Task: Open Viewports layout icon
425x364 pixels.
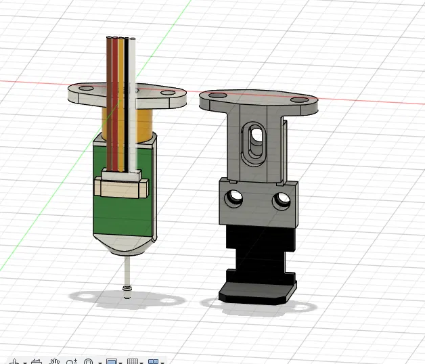Action: (x=153, y=361)
